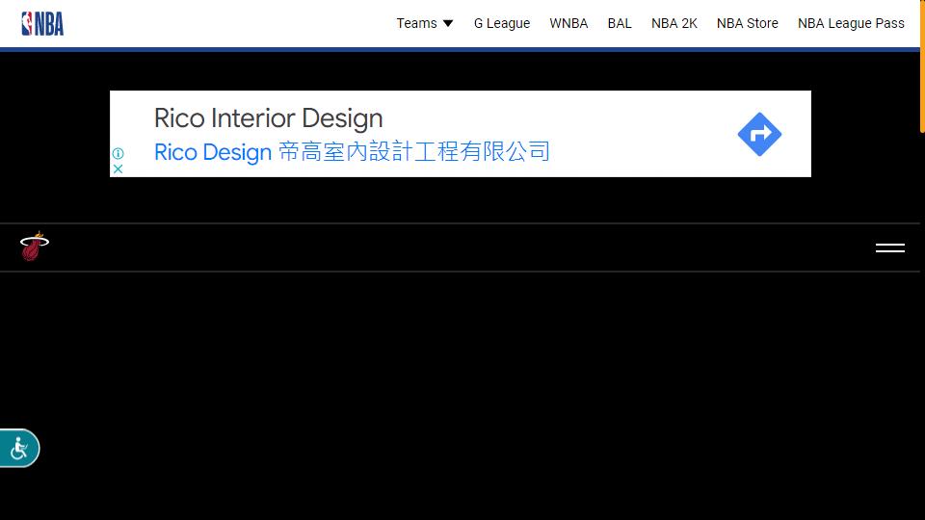This screenshot has width=925, height=520.
Task: Open the hamburger navigation menu
Action: (889, 247)
